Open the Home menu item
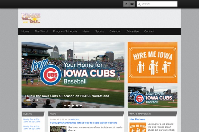 click(x=25, y=31)
